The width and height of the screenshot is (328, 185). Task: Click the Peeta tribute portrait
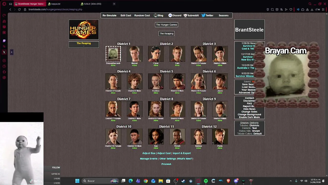220,137
